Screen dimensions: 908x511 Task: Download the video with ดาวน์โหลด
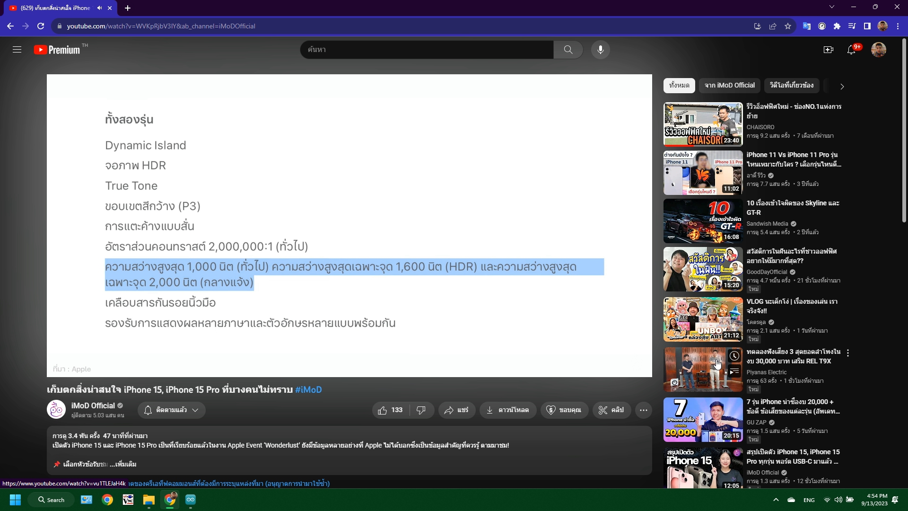pyautogui.click(x=508, y=410)
